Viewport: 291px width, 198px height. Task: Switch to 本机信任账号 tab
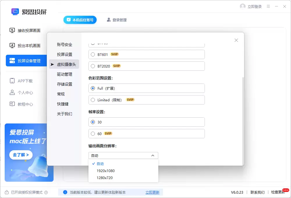coord(80,20)
